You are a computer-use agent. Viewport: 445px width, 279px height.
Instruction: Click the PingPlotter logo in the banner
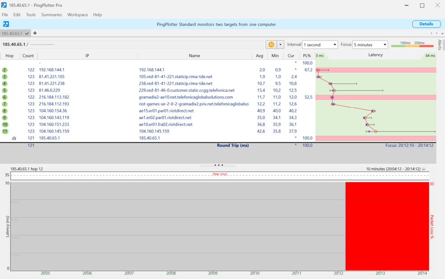[6, 24]
